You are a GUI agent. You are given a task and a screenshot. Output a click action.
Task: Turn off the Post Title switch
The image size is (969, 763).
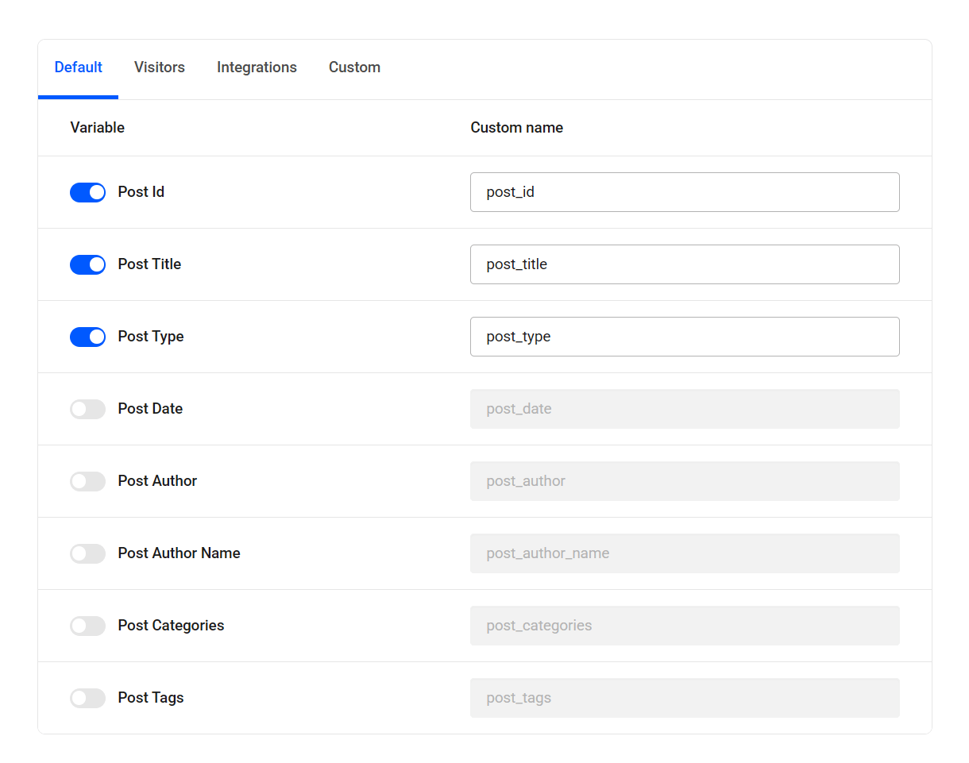pos(87,264)
